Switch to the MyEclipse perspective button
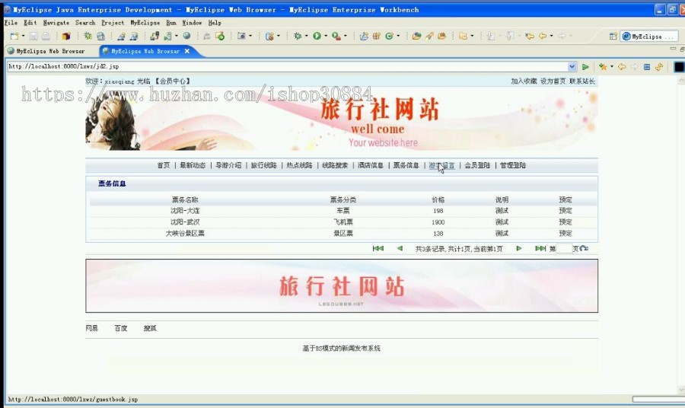The width and height of the screenshot is (685, 408). pos(650,37)
